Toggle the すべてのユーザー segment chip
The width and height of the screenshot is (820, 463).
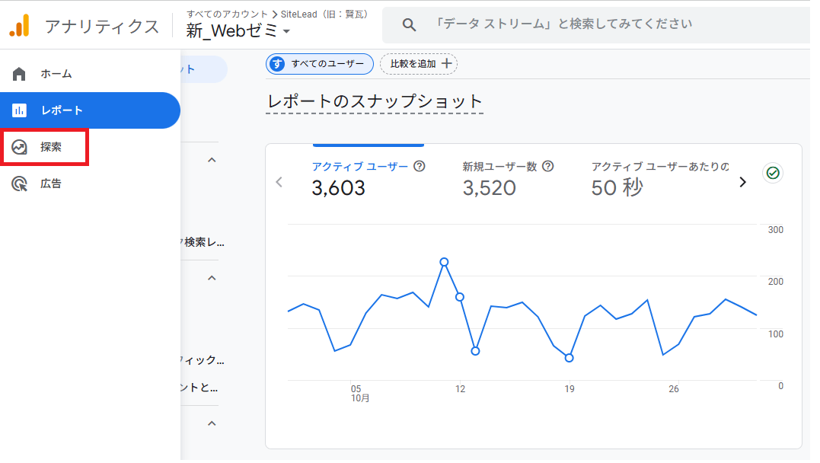[x=319, y=64]
